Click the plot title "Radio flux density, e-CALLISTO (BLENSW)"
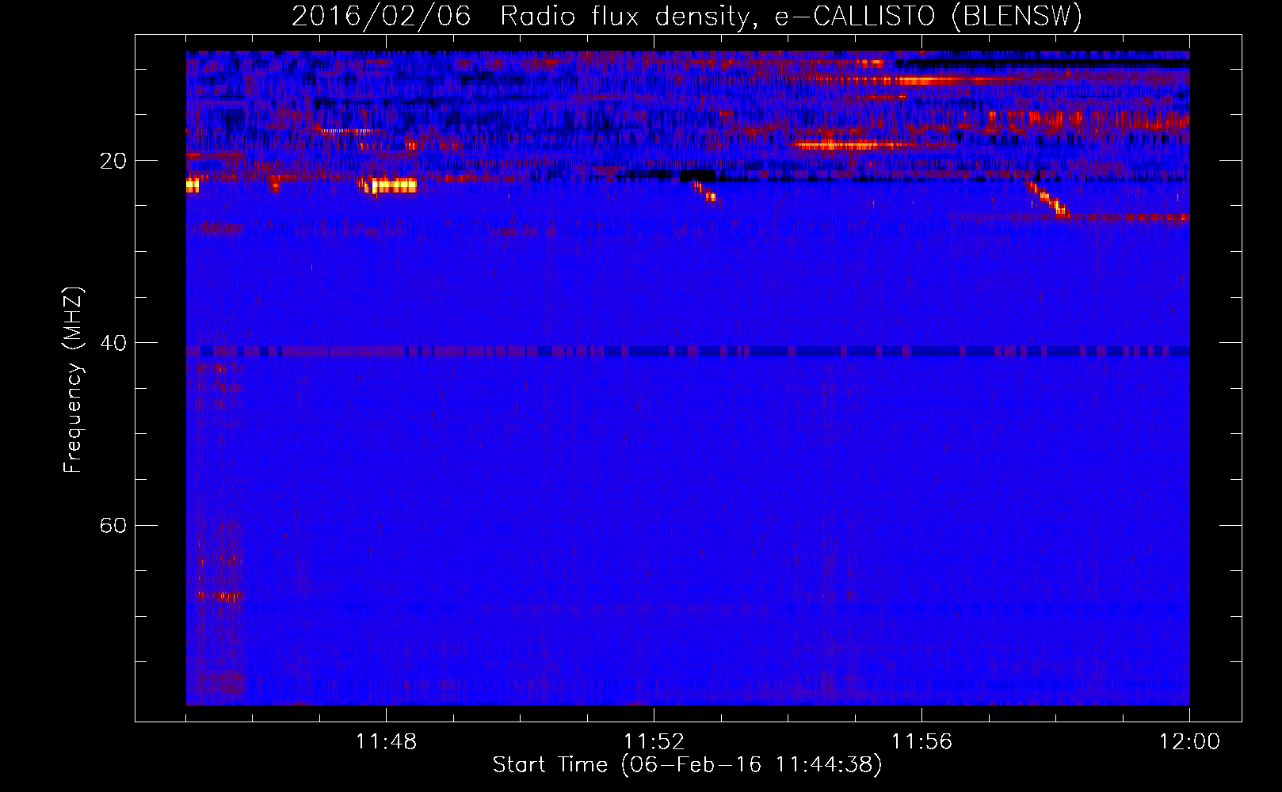 coord(791,17)
